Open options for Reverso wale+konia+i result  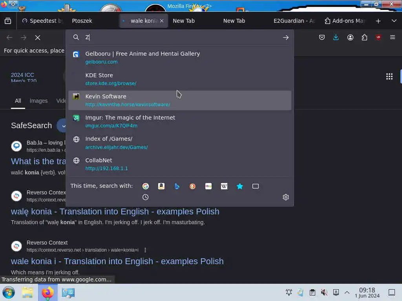pyautogui.click(x=145, y=250)
